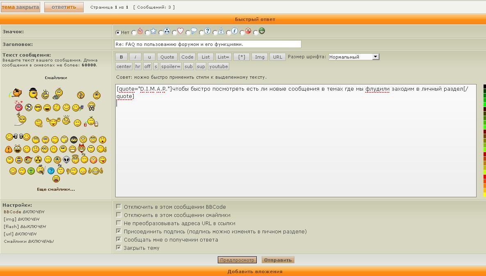Image resolution: width=486 pixels, height=276 pixels.
Task: Insert the radiation symbol smiley
Action: tap(38, 160)
